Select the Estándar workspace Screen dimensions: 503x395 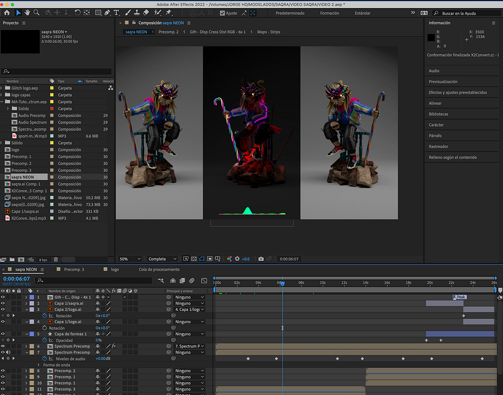pyautogui.click(x=363, y=13)
